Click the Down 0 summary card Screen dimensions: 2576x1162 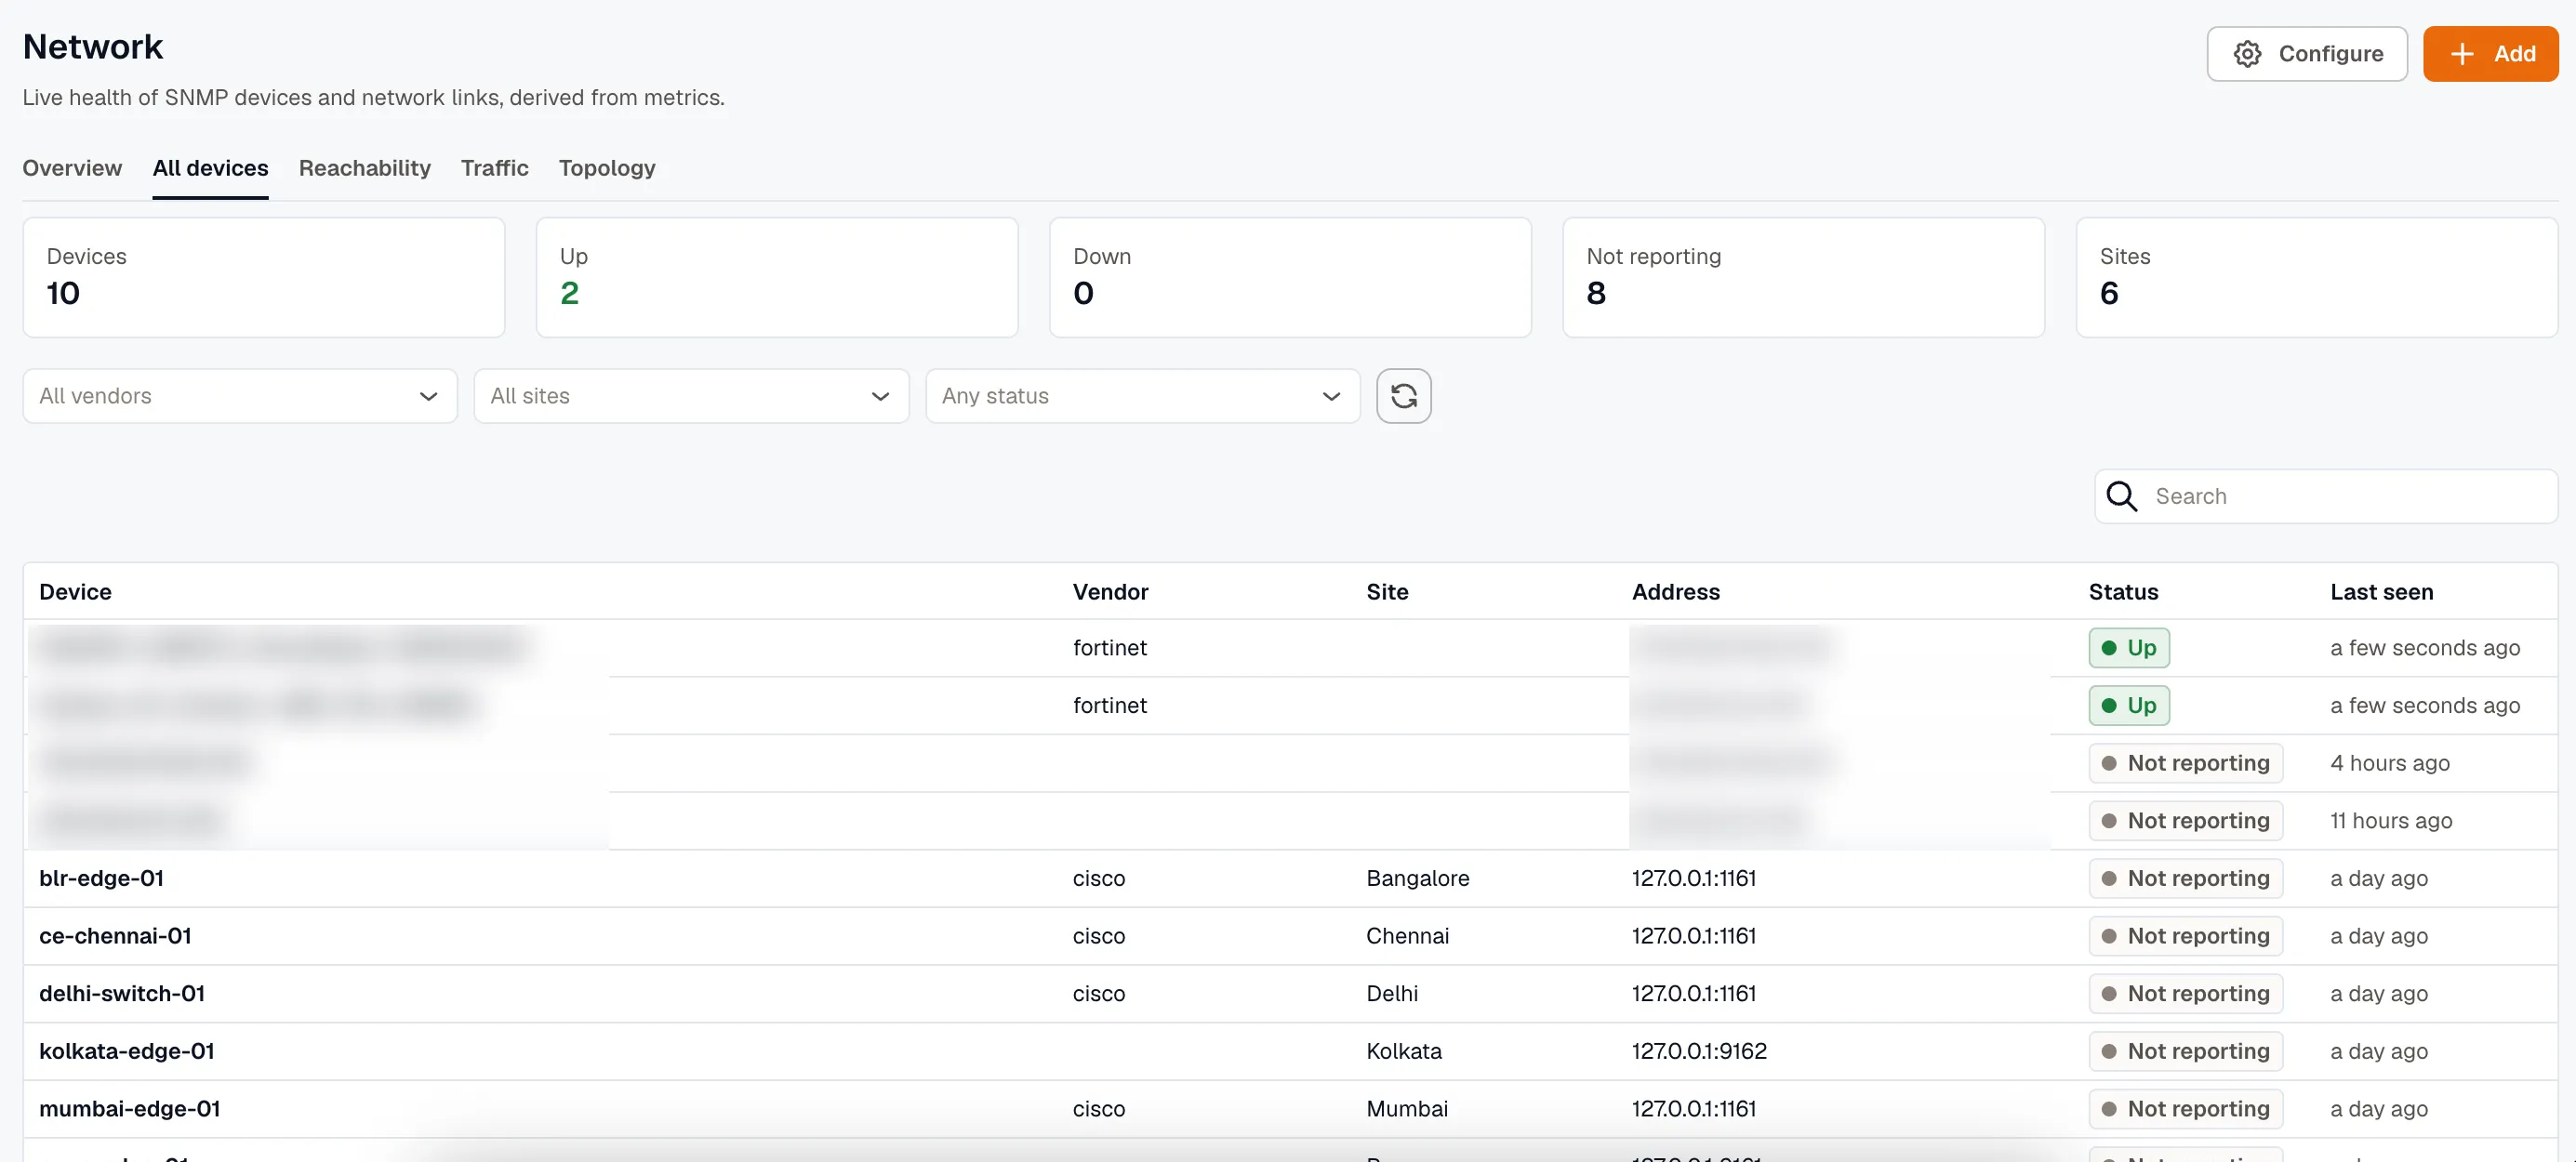(x=1290, y=278)
